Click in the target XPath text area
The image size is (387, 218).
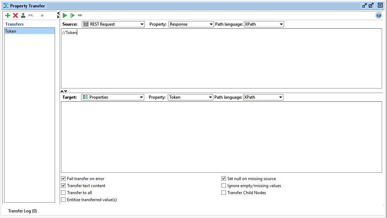221,137
